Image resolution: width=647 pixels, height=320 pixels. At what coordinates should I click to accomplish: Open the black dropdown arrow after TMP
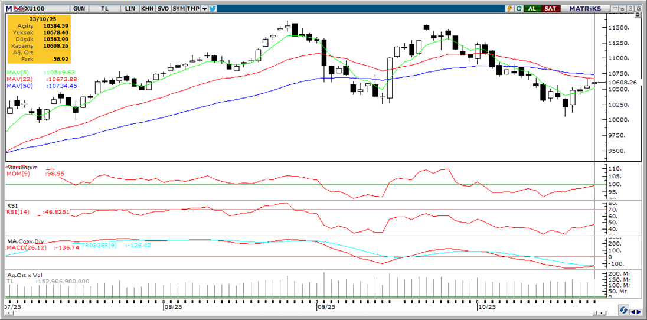point(204,9)
